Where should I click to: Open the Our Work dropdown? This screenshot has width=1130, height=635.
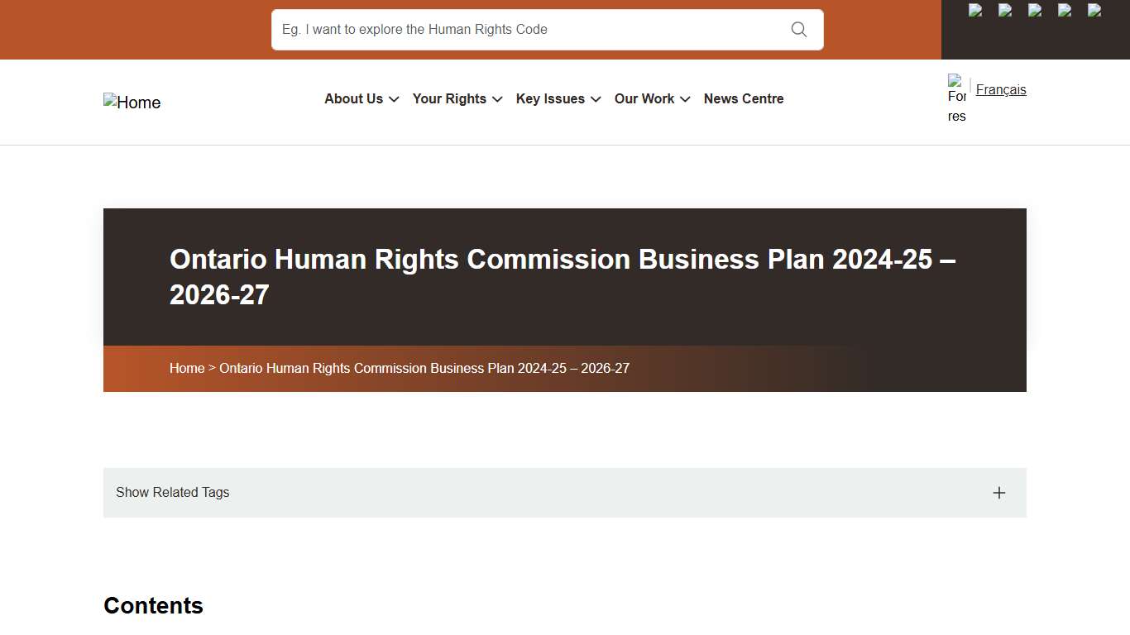[x=652, y=98]
